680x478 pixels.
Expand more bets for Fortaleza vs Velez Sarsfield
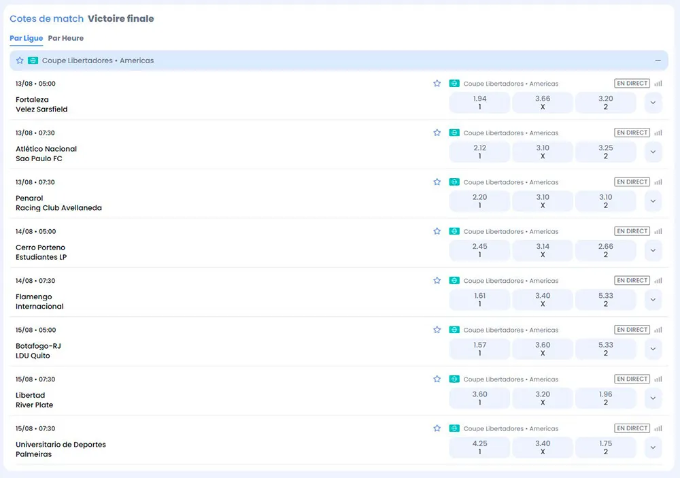[653, 103]
